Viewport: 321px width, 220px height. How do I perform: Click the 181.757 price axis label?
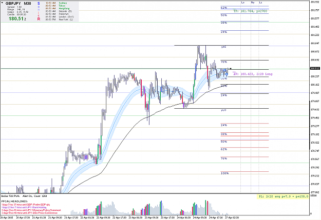(x=315, y=10)
